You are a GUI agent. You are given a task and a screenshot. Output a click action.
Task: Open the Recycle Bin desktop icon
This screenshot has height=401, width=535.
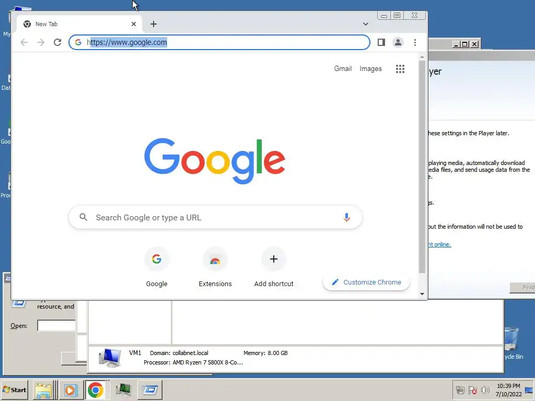pyautogui.click(x=512, y=343)
